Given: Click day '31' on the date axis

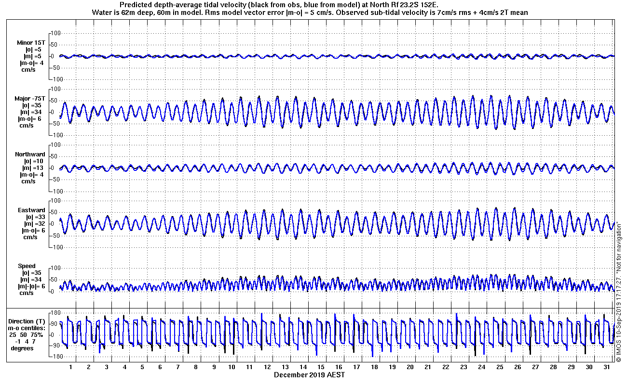Looking at the screenshot, I should 606,367.
